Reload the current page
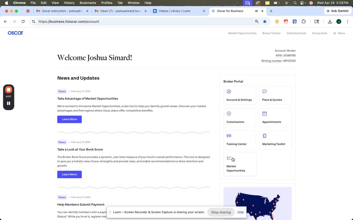Image resolution: width=353 pixels, height=220 pixels. point(23,22)
